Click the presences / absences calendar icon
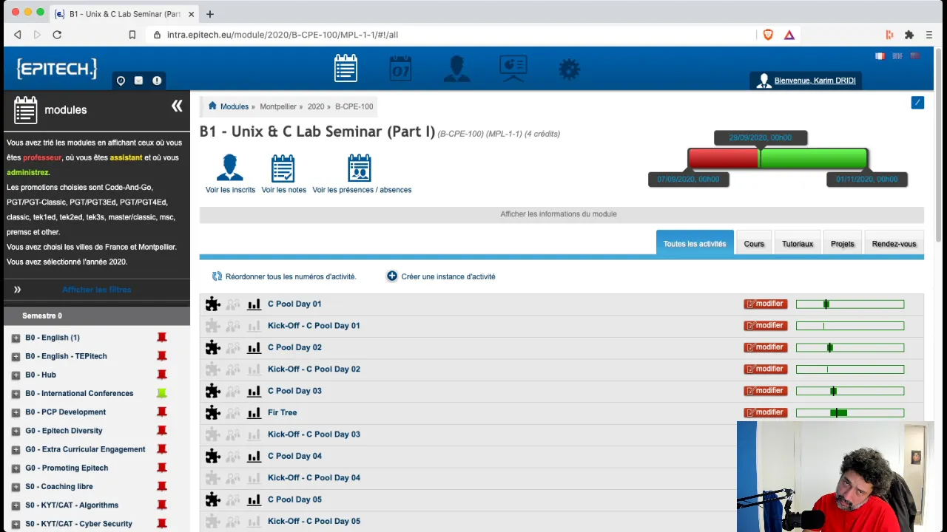Image resolution: width=947 pixels, height=532 pixels. coord(360,168)
